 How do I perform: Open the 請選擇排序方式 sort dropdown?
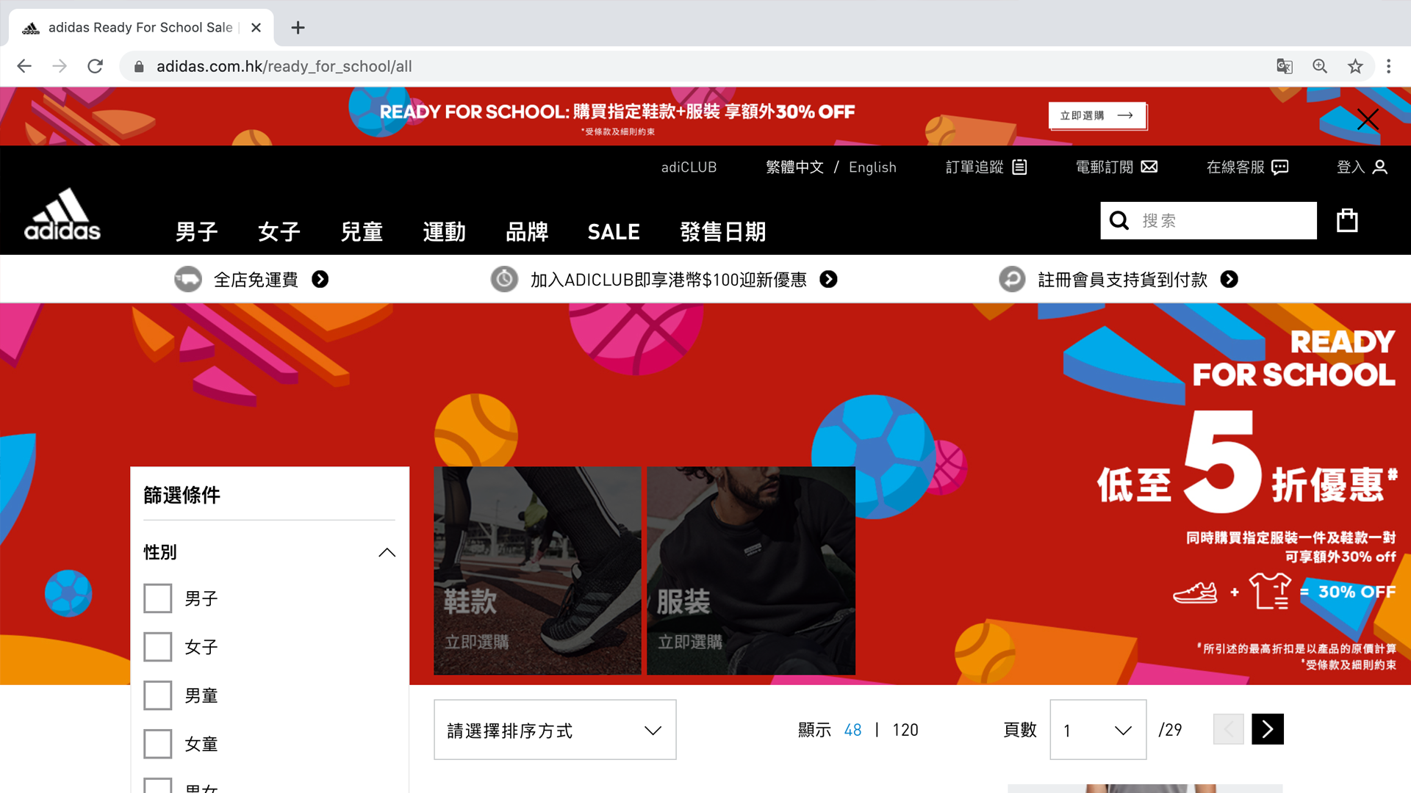point(555,730)
